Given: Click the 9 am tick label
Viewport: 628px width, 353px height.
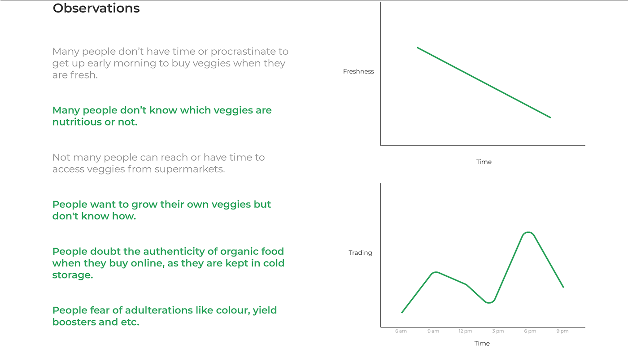Looking at the screenshot, I should (433, 331).
